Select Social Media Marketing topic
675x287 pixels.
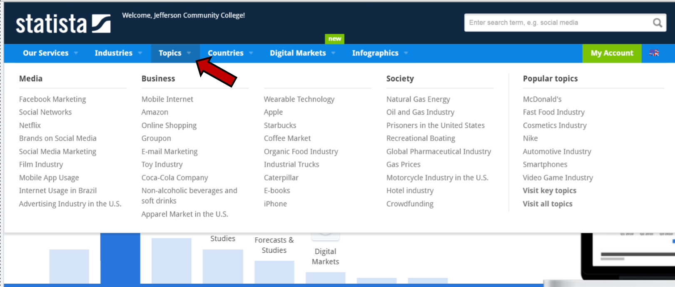click(57, 151)
